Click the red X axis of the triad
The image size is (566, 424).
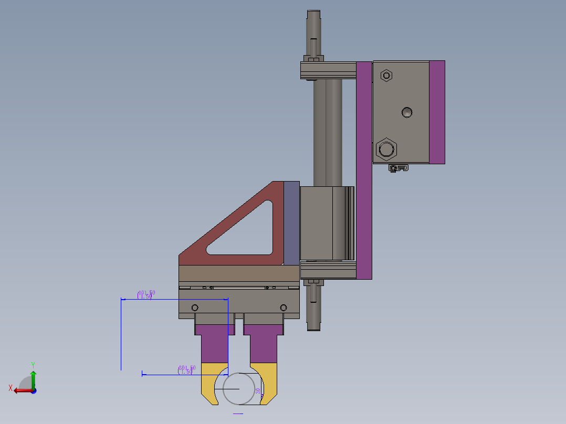click(24, 391)
